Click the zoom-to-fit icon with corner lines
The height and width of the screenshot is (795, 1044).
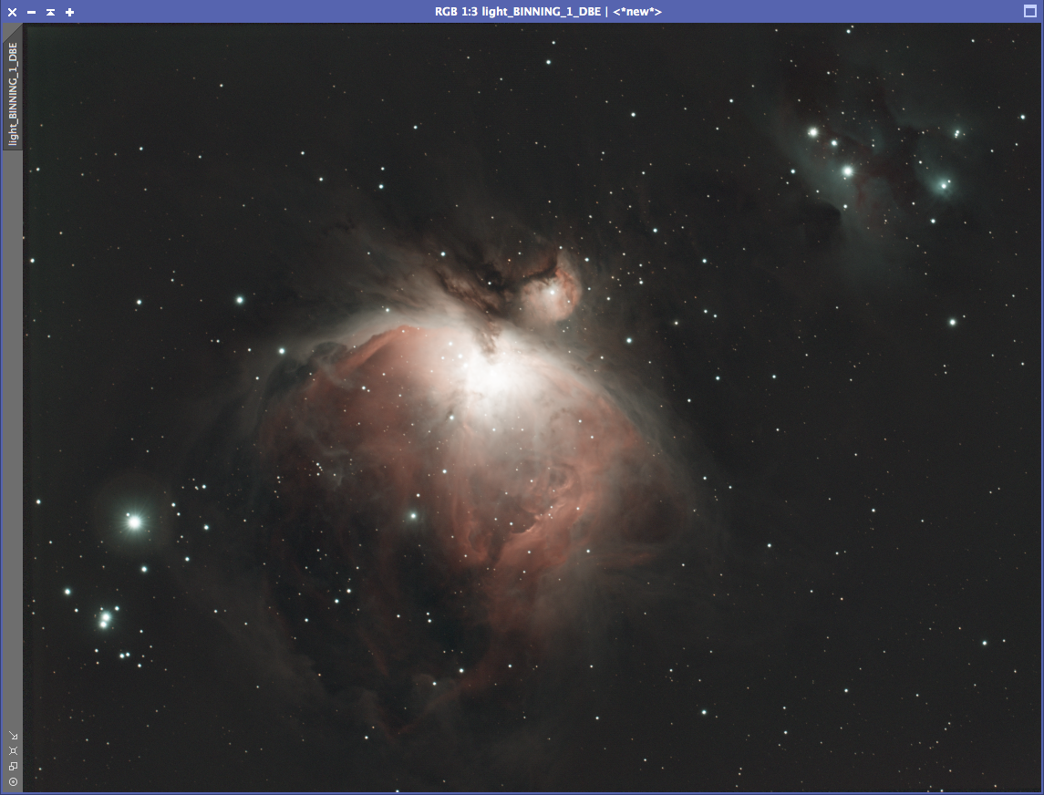pos(13,751)
